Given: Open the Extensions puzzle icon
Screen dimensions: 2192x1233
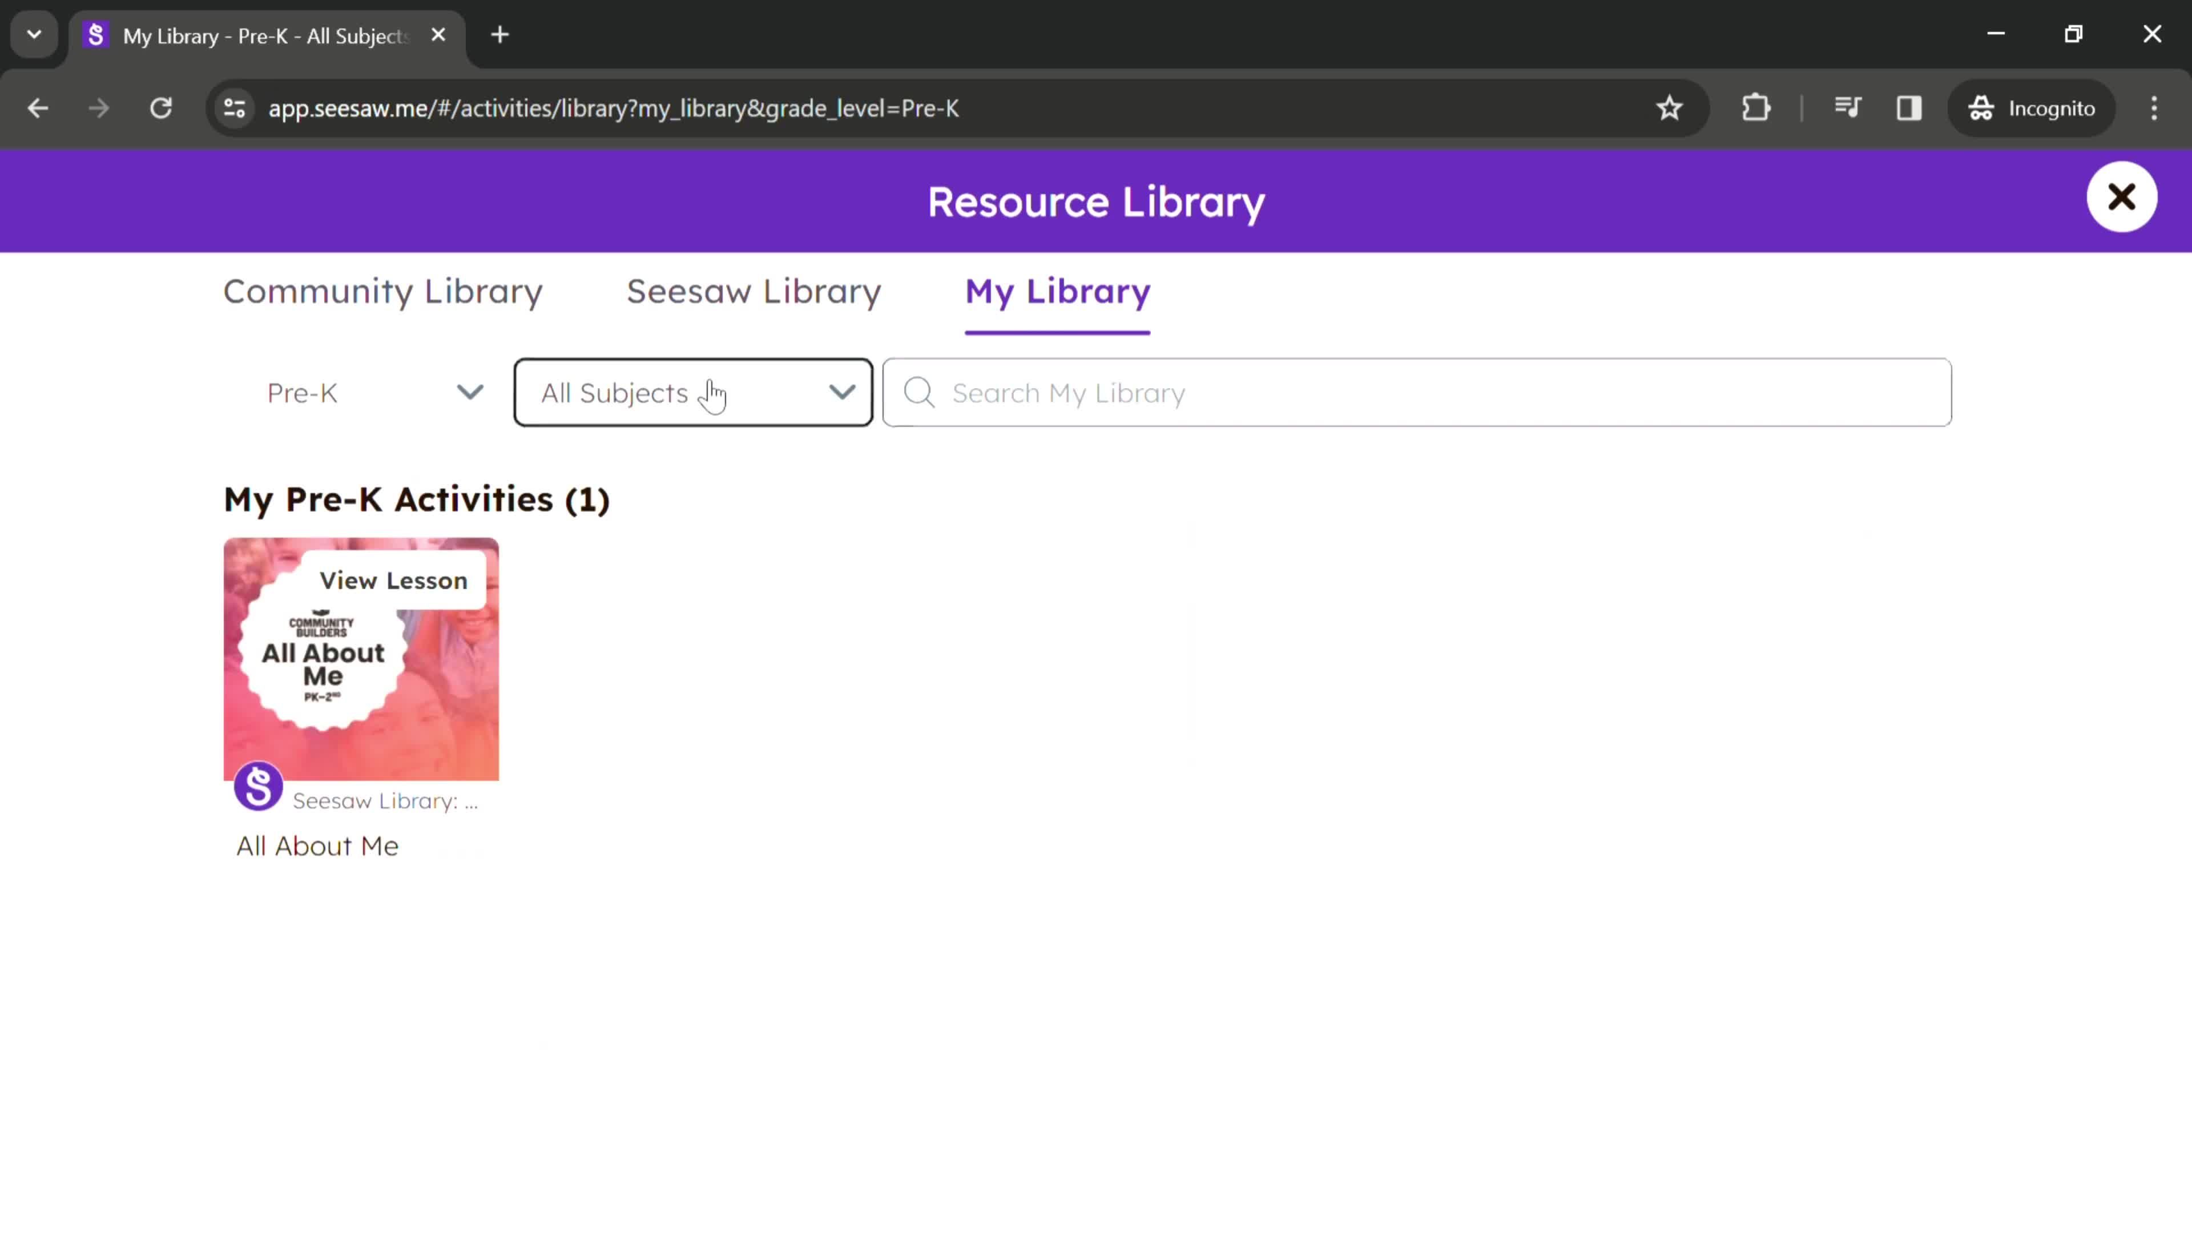Looking at the screenshot, I should 1756,108.
